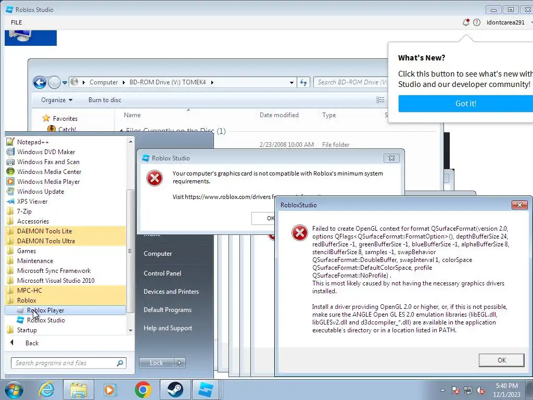Expand Microsoft Sync Framework folder
The height and width of the screenshot is (400, 533).
[66, 271]
